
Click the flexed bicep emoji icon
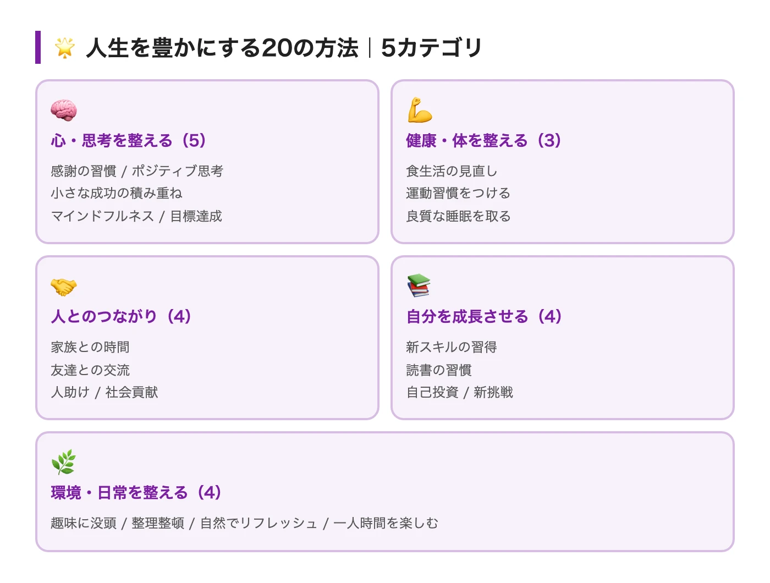click(420, 111)
